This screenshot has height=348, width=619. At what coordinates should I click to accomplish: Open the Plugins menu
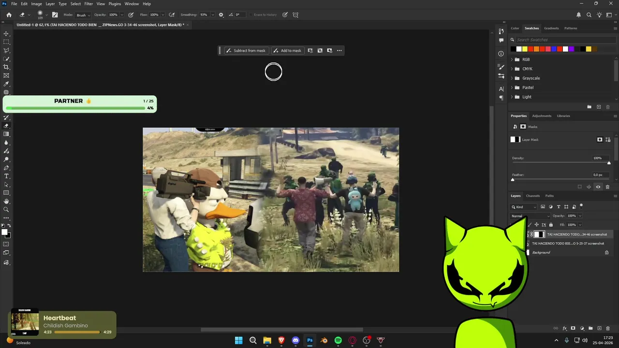click(x=115, y=4)
